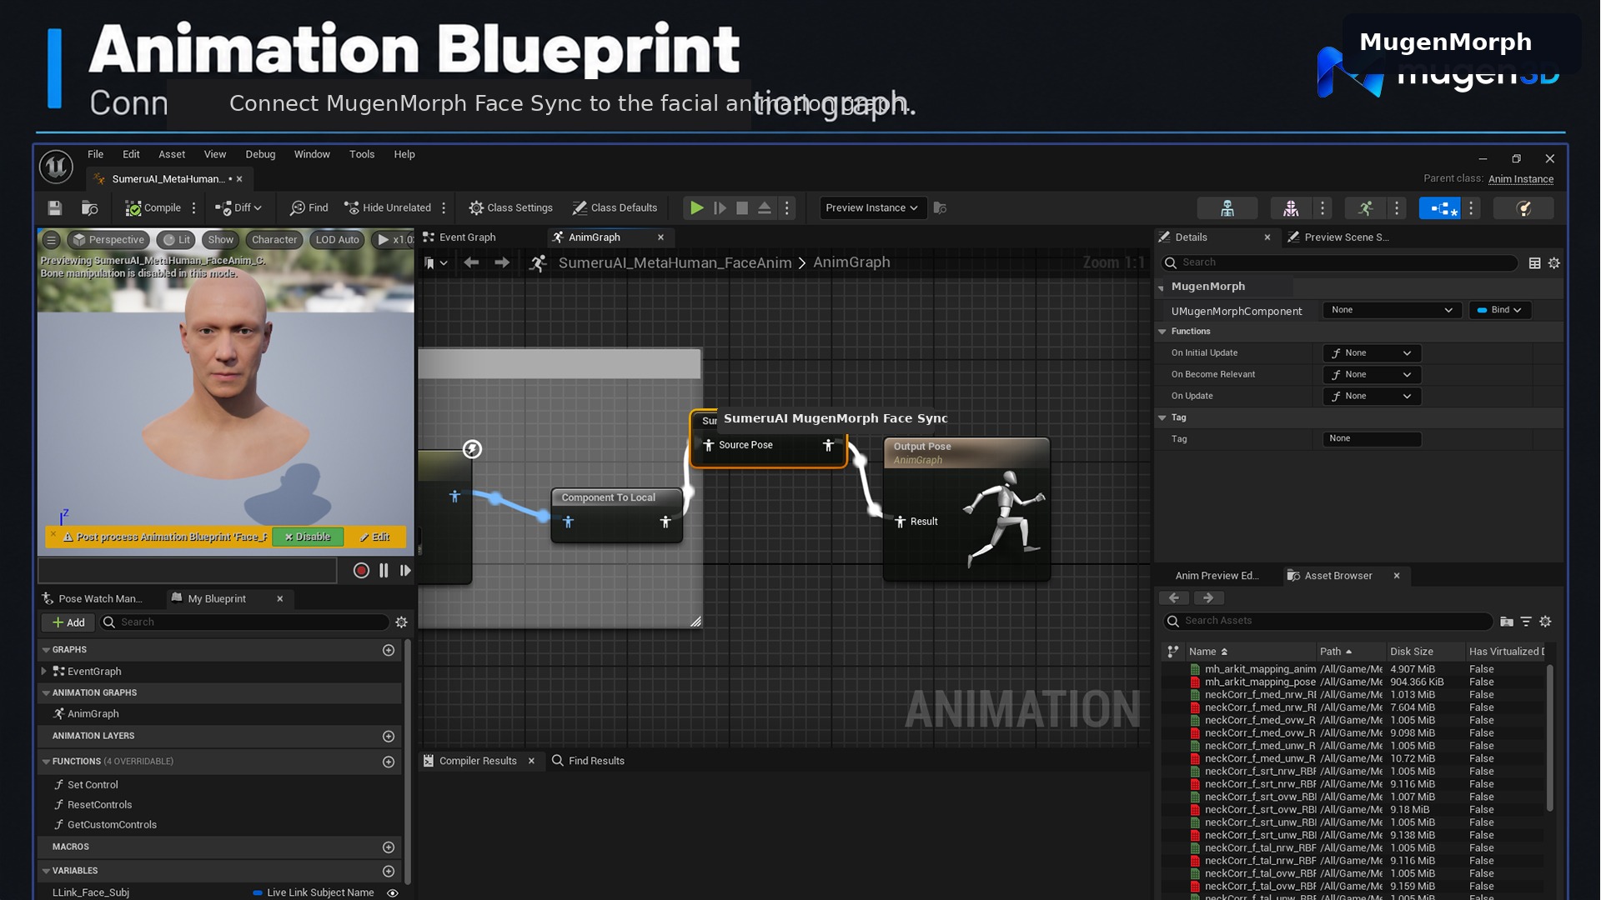This screenshot has width=1601, height=900.
Task: Compile the Animation Blueprint
Action: (153, 208)
